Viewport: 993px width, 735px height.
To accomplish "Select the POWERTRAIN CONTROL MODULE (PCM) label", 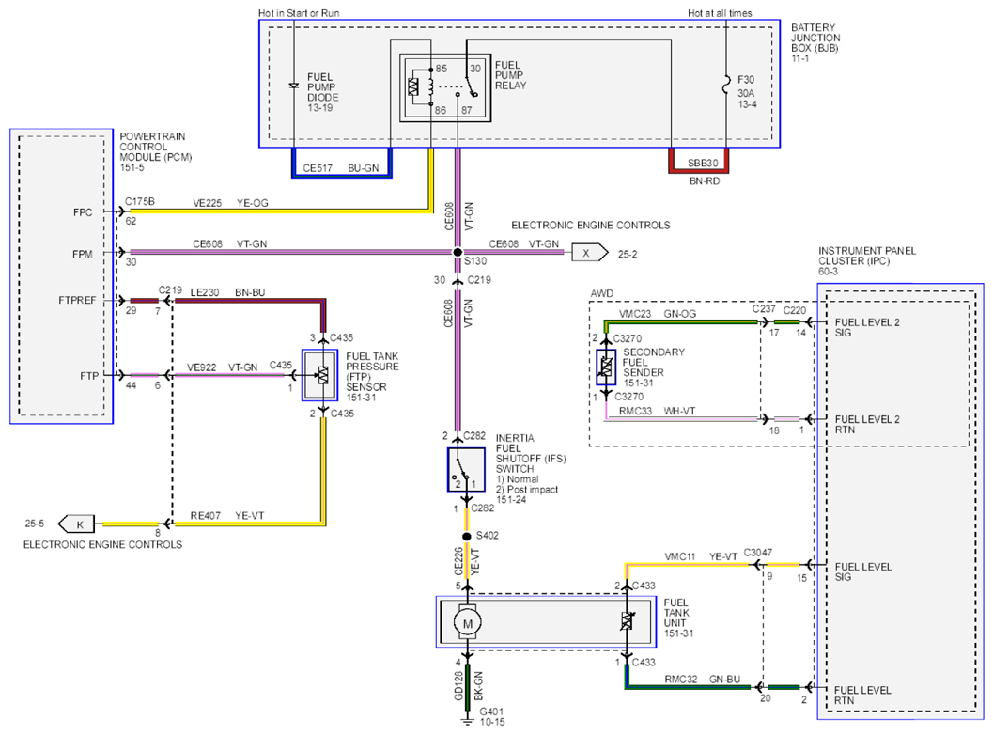I will tap(155, 152).
